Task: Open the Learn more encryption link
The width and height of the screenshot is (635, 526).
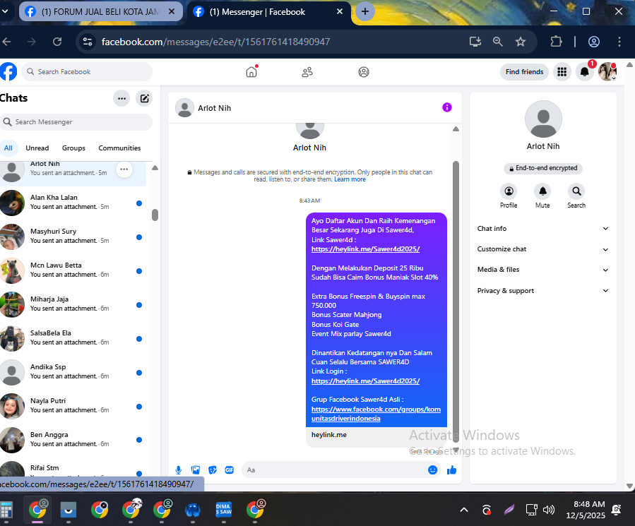Action: (350, 179)
